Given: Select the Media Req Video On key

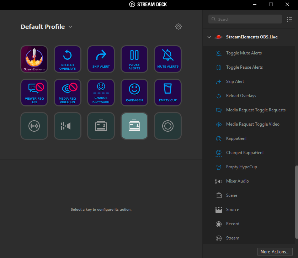Looking at the screenshot, I should [x=68, y=93].
